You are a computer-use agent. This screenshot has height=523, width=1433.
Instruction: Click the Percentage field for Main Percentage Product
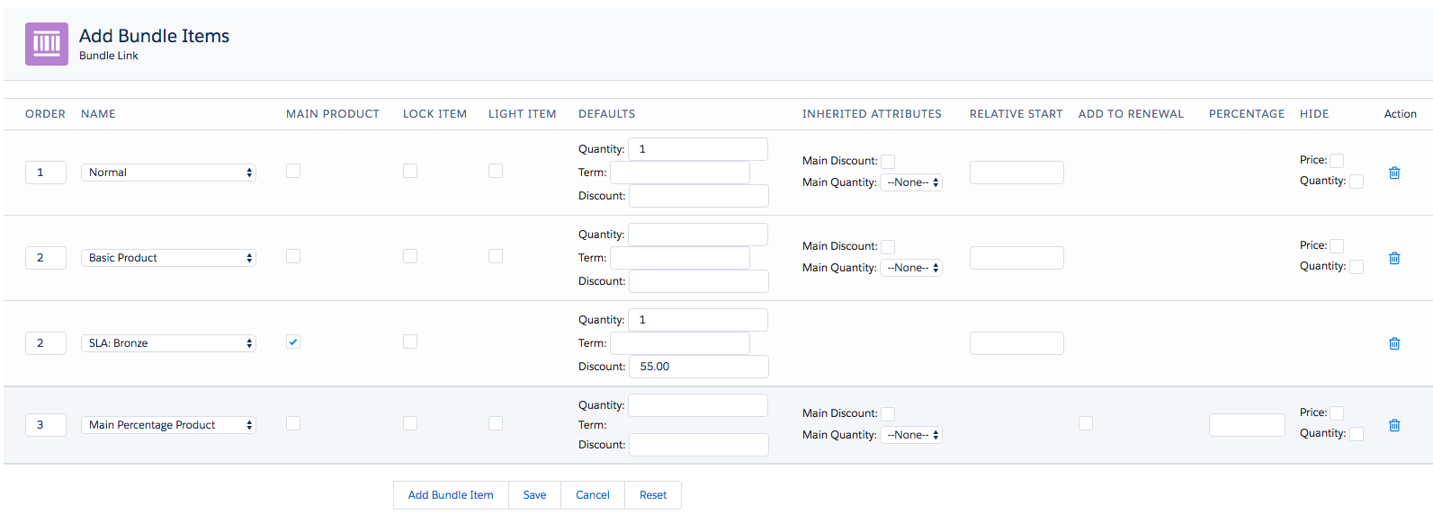[1247, 425]
